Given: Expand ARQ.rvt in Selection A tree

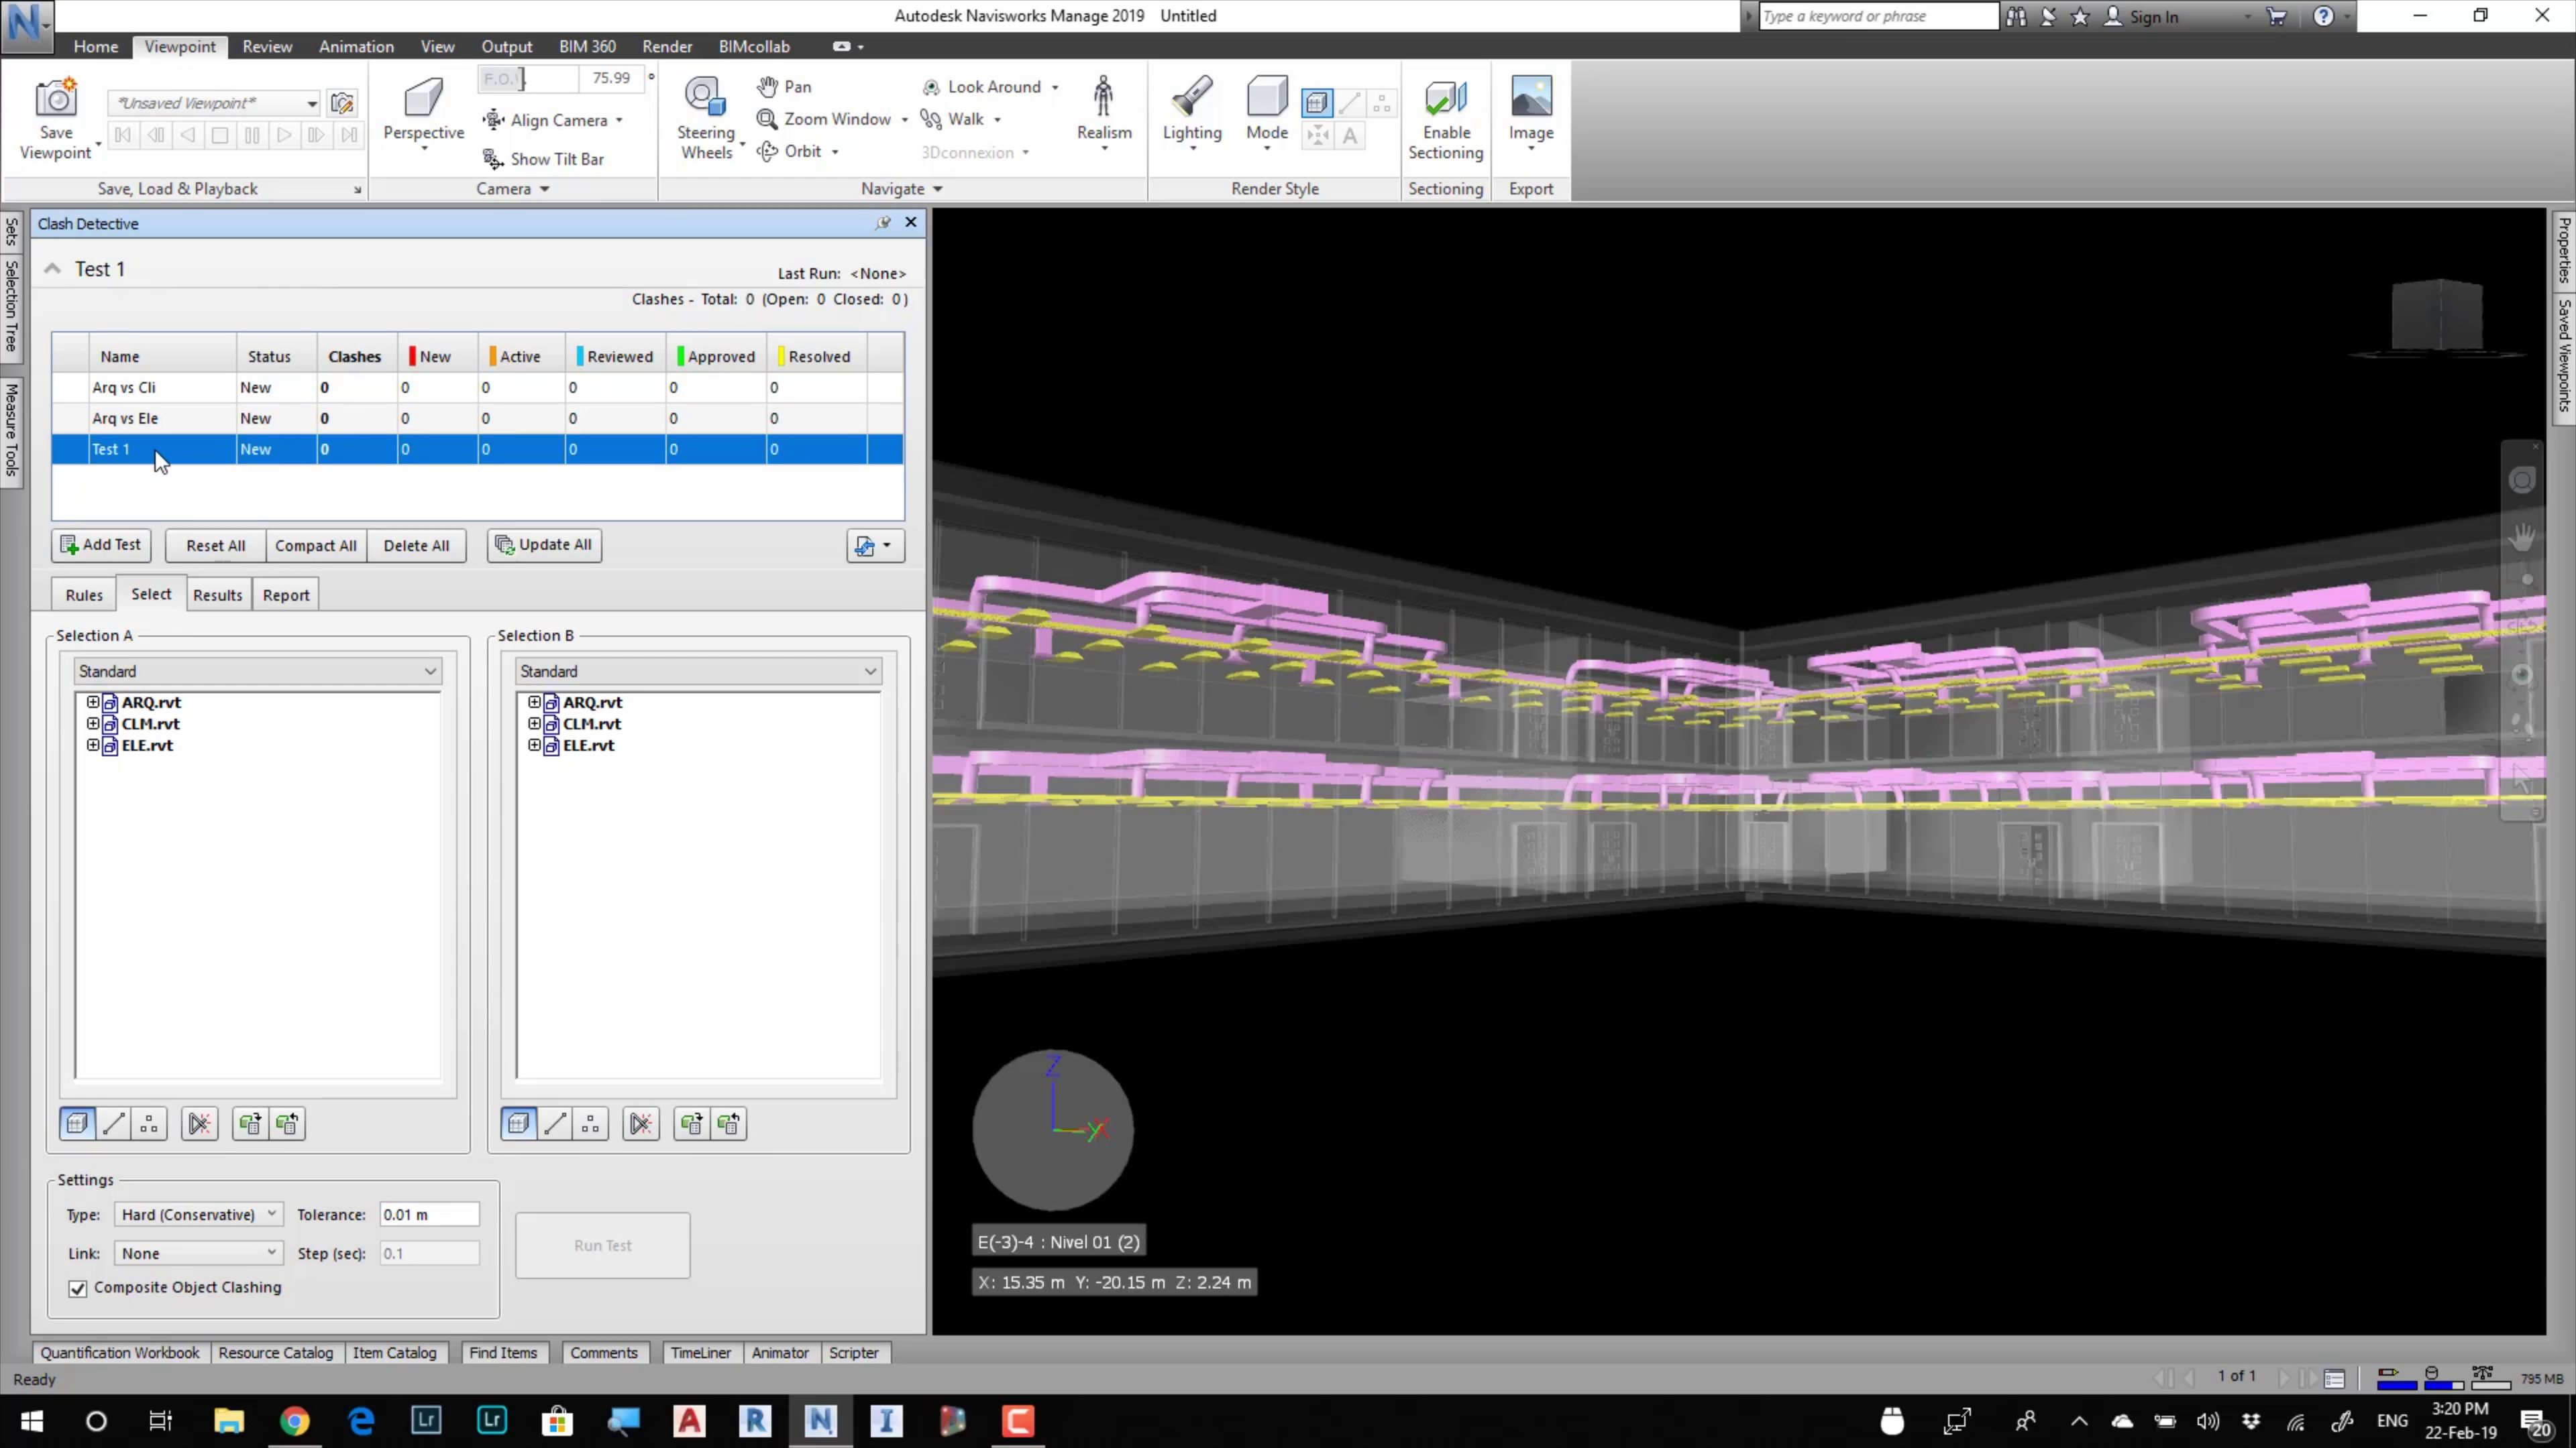Looking at the screenshot, I should click(93, 703).
